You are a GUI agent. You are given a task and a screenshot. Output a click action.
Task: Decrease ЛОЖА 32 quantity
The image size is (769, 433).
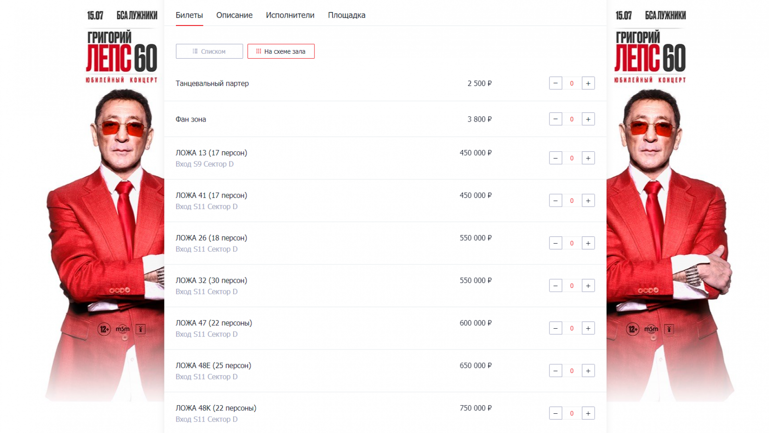click(x=556, y=285)
